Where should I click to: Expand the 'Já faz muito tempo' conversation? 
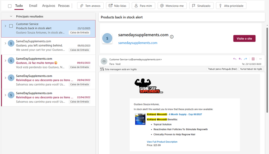pyautogui.click(x=5, y=61)
